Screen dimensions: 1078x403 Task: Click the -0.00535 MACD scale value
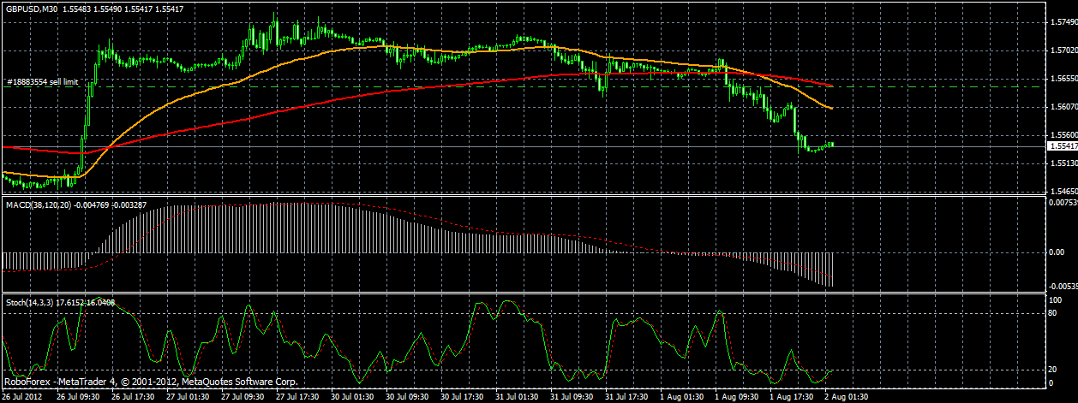(1063, 287)
